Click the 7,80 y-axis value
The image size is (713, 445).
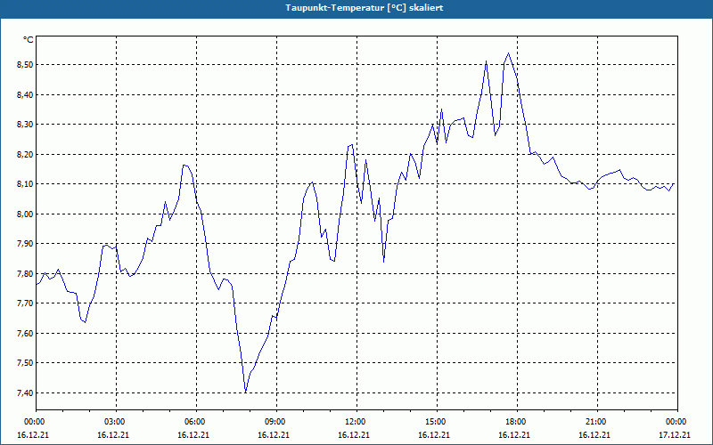(x=25, y=274)
